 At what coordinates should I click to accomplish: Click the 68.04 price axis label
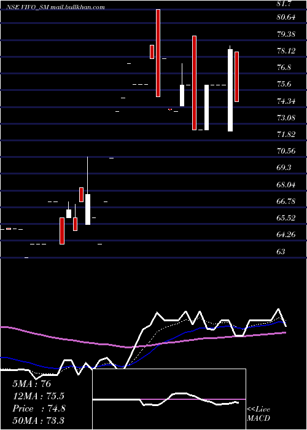pos(286,185)
